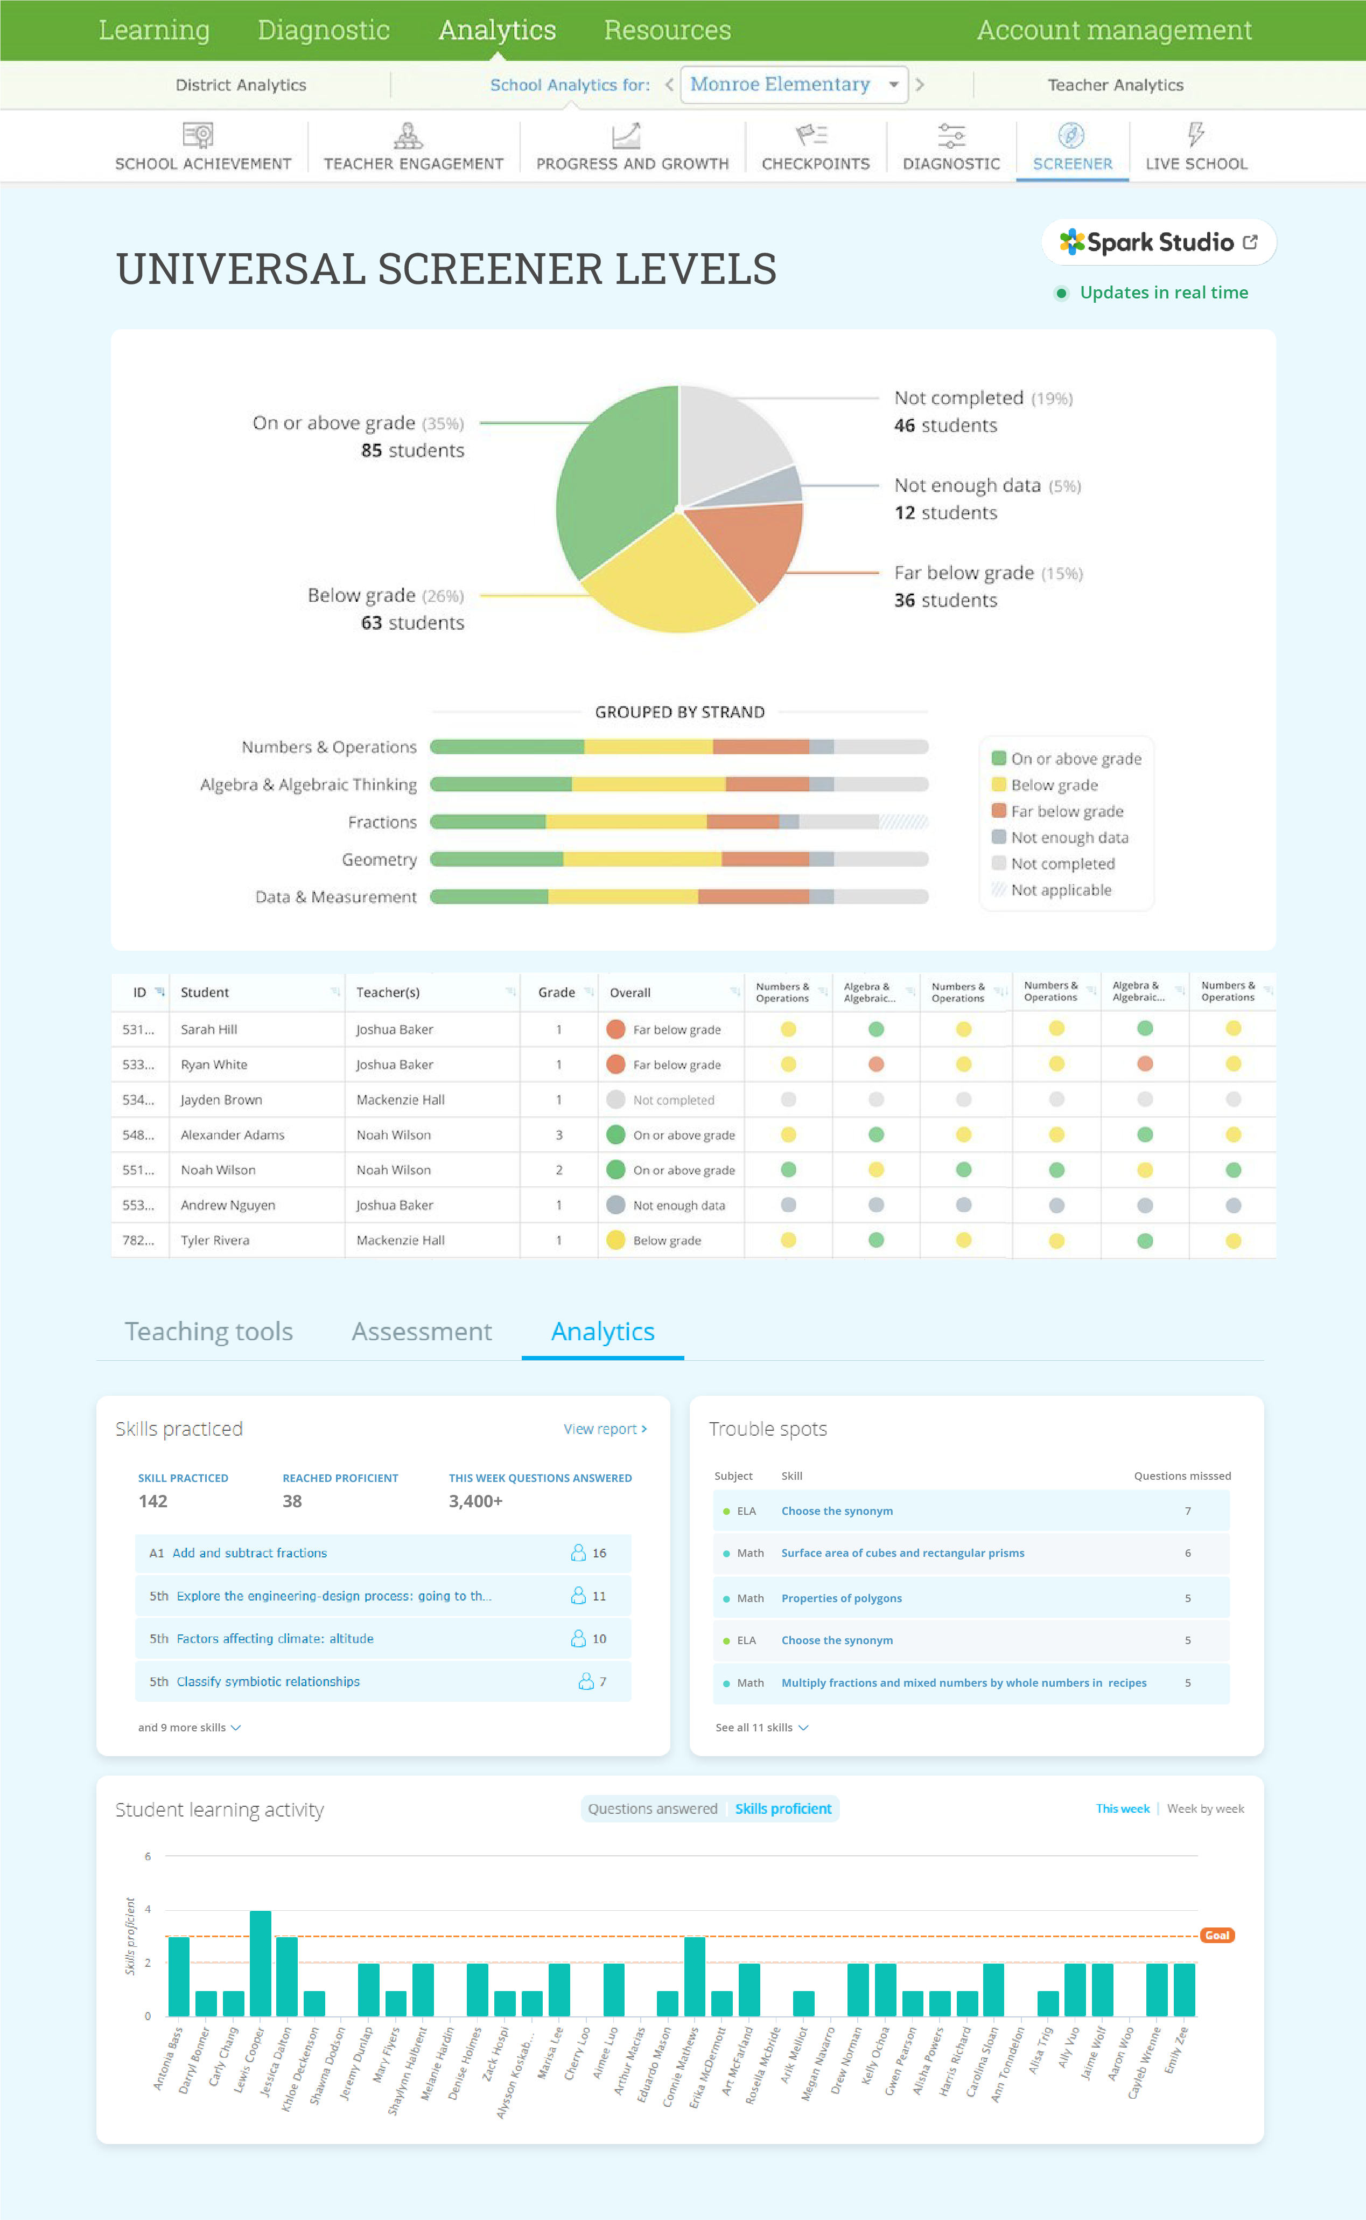Click Sarah Hill Far below grade indicator

(x=616, y=1028)
